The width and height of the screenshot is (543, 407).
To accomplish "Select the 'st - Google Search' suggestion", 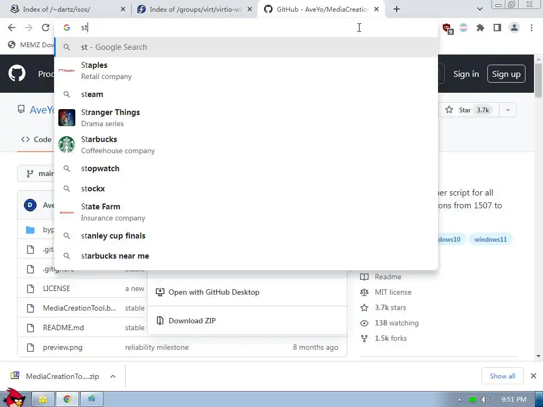I will click(x=246, y=47).
